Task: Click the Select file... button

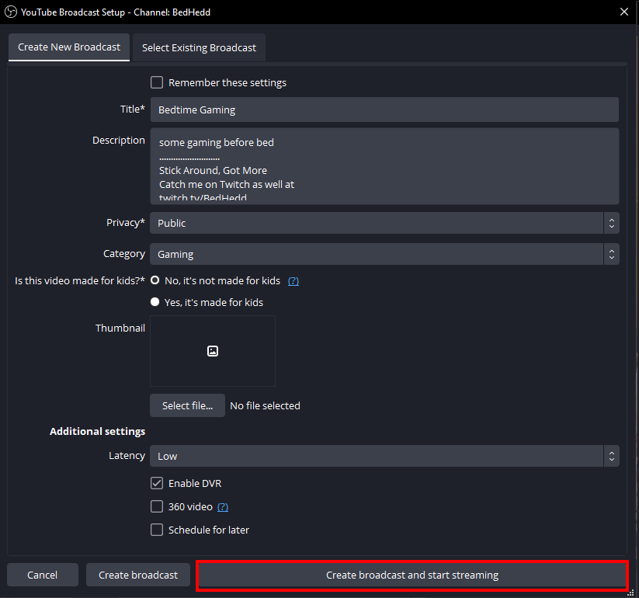Action: tap(187, 405)
